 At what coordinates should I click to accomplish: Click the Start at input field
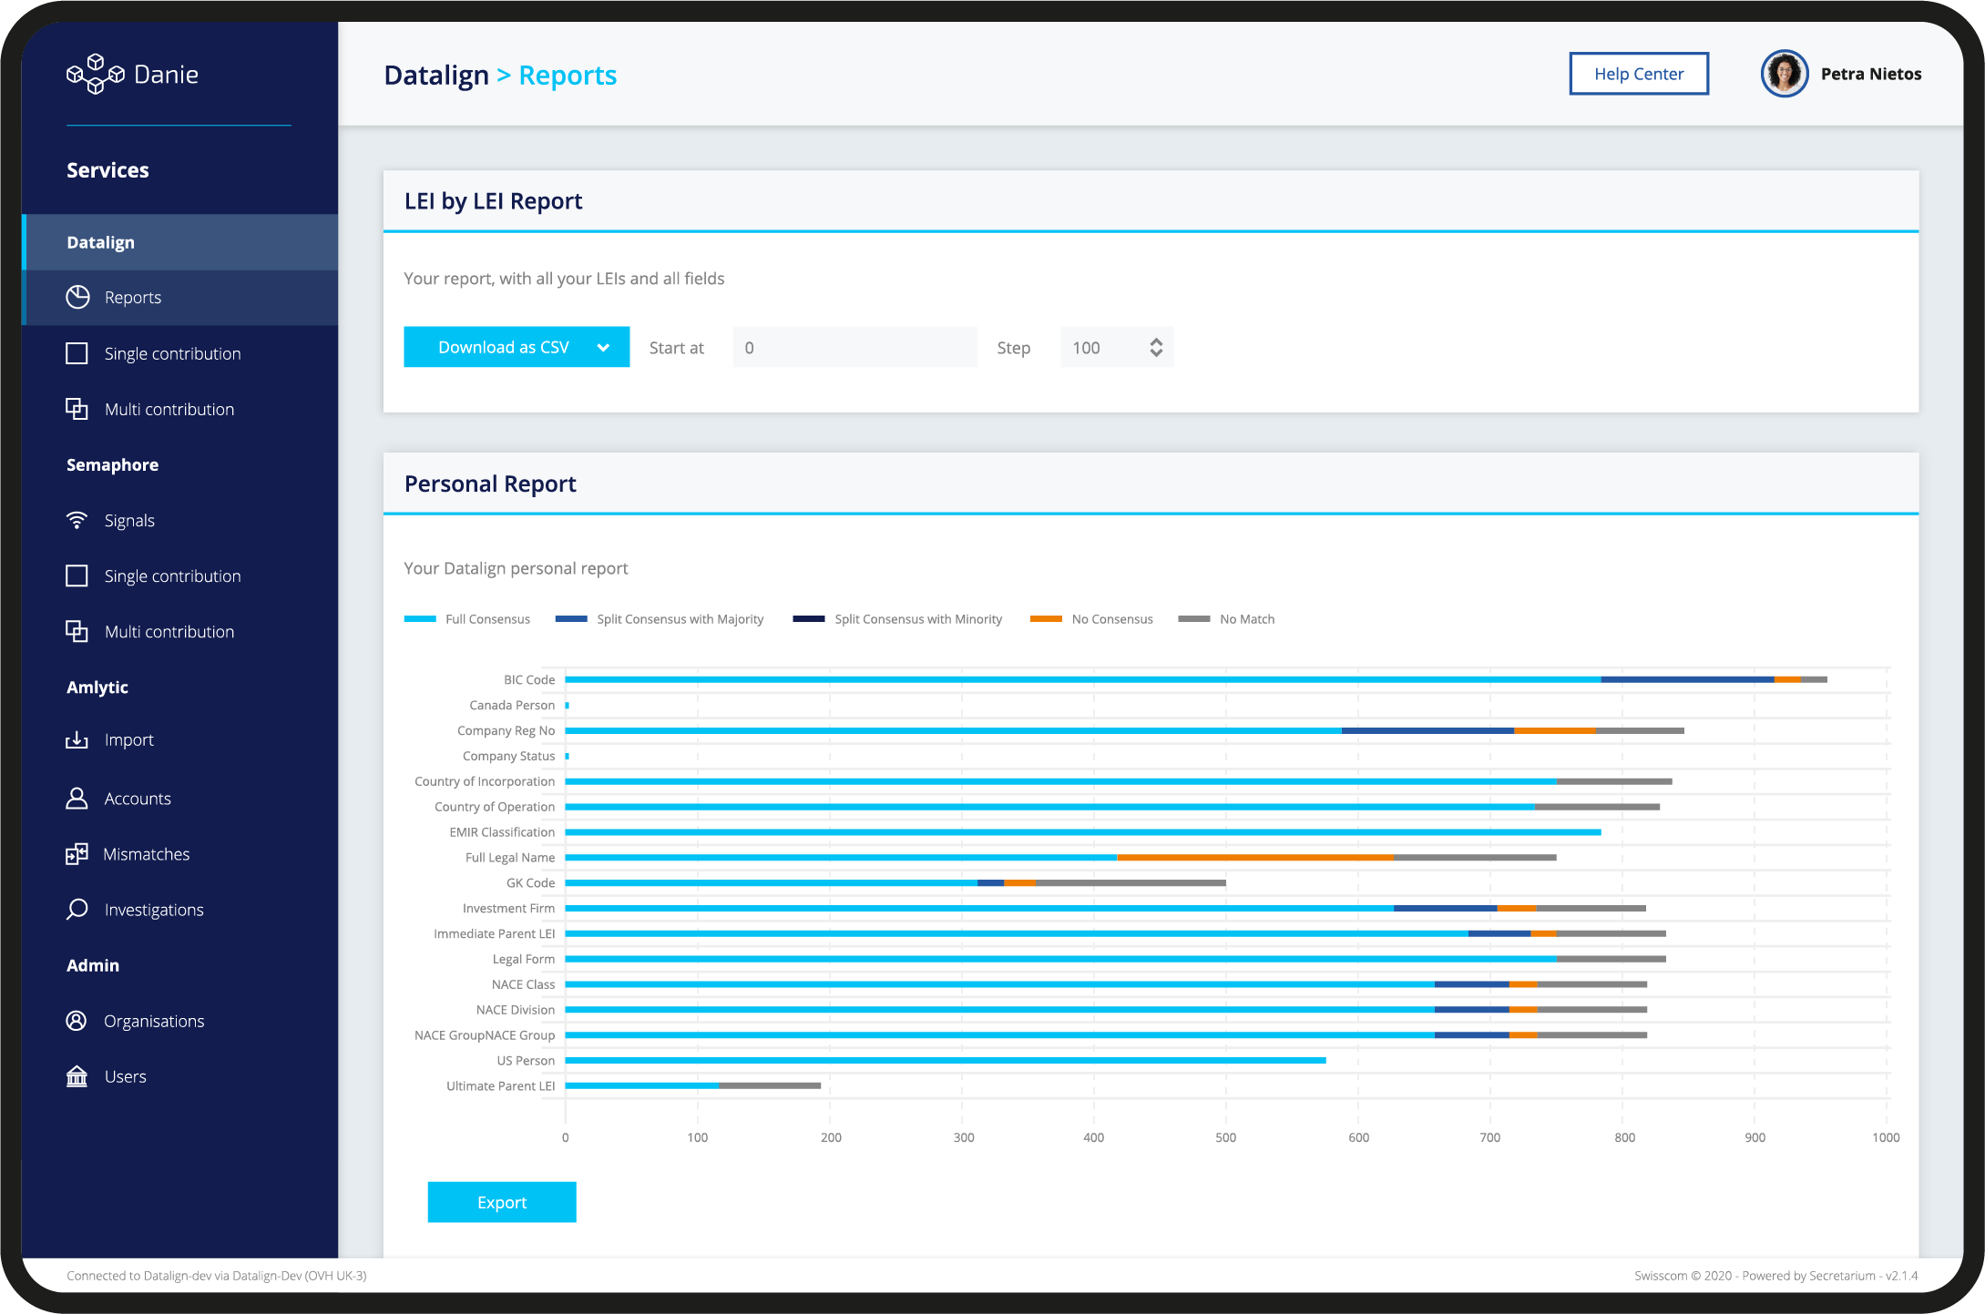coord(853,347)
